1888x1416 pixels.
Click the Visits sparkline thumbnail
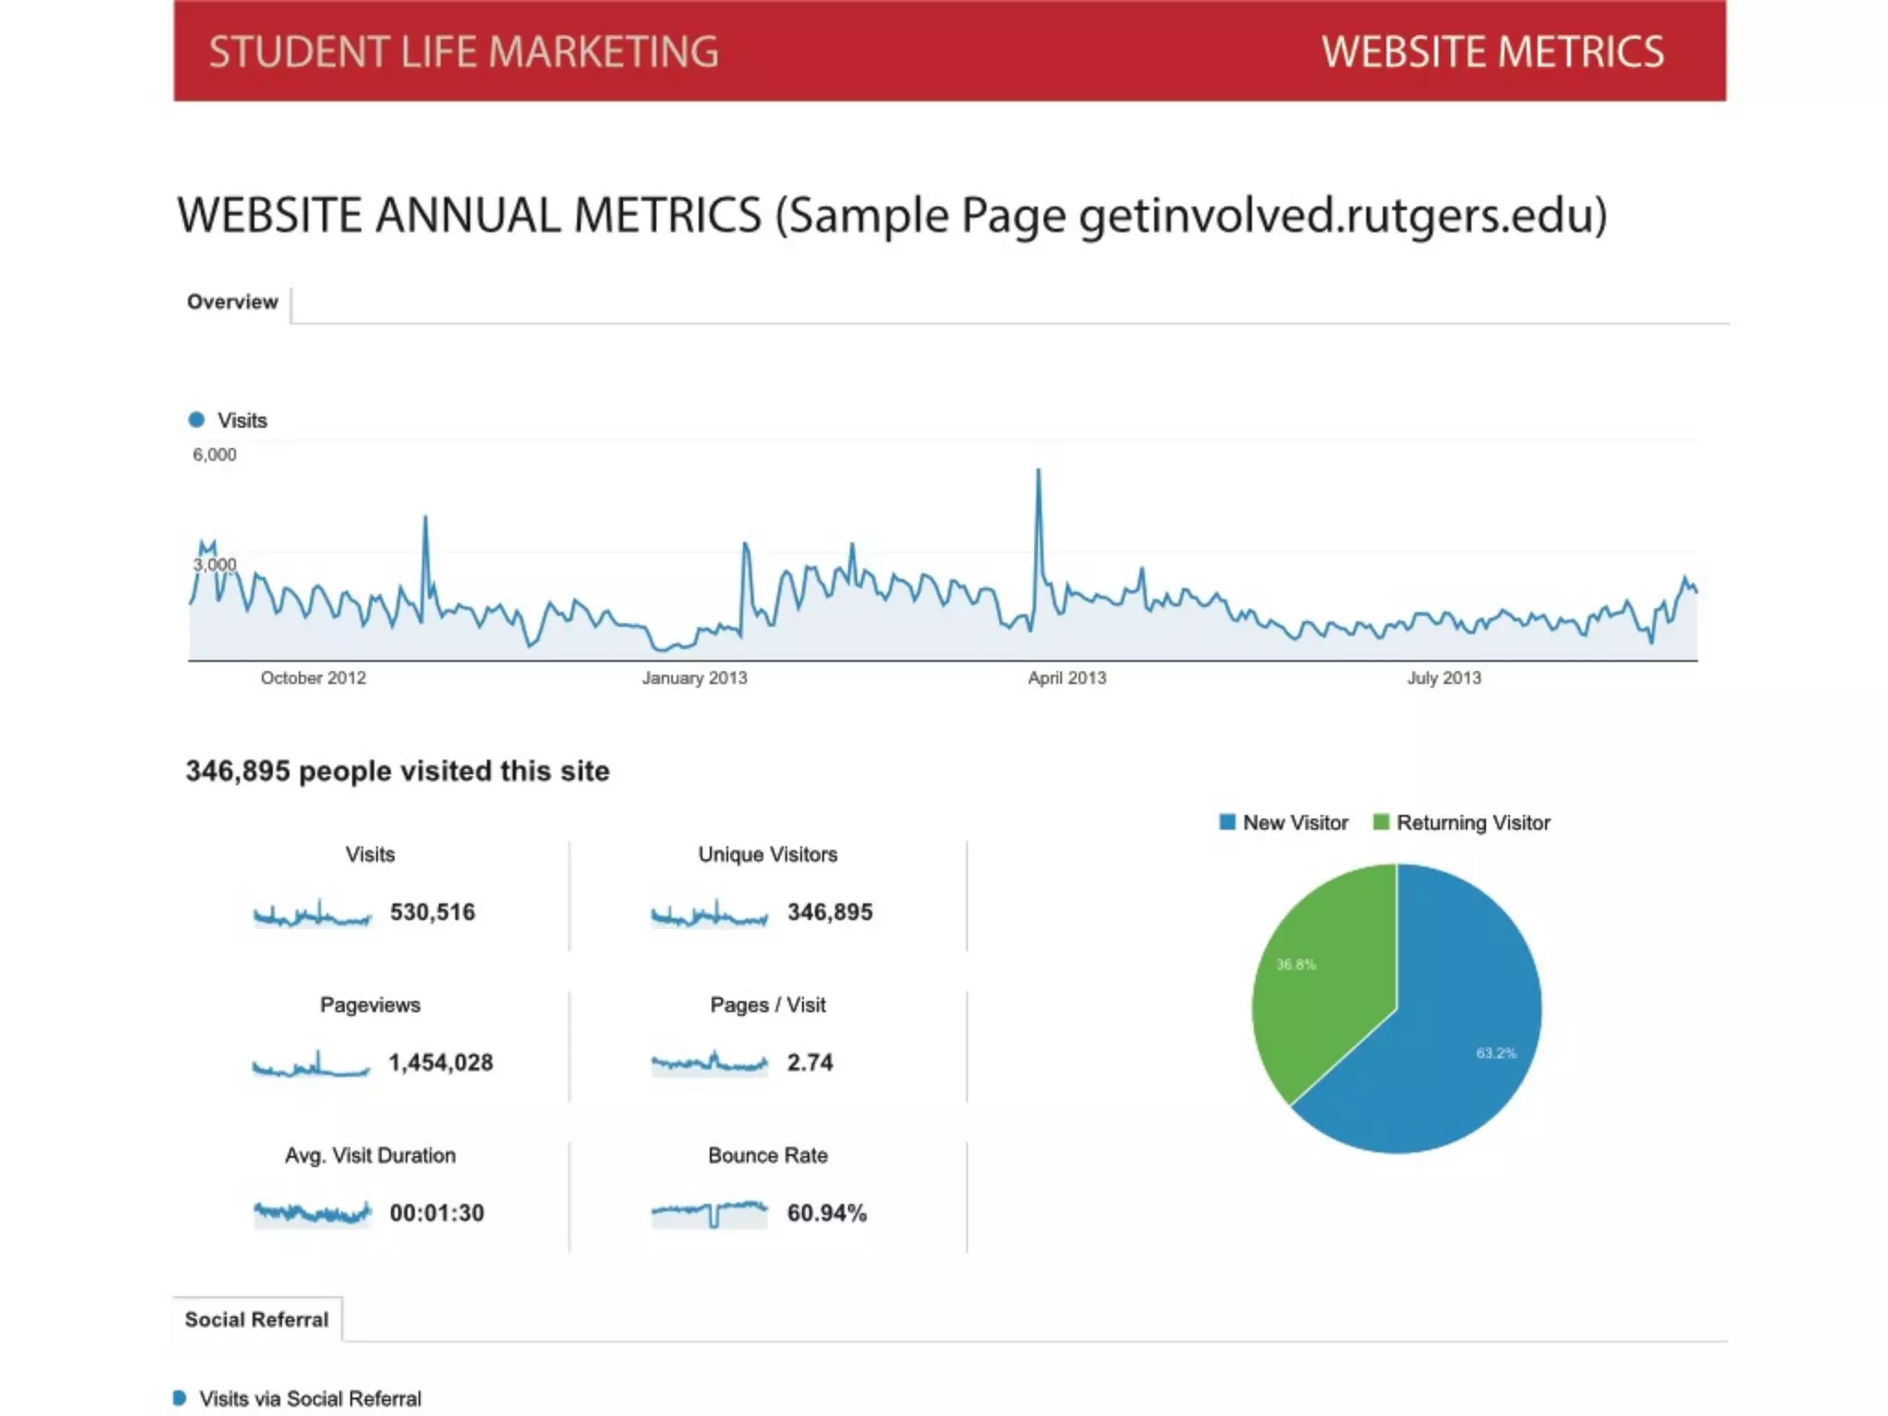(x=312, y=914)
